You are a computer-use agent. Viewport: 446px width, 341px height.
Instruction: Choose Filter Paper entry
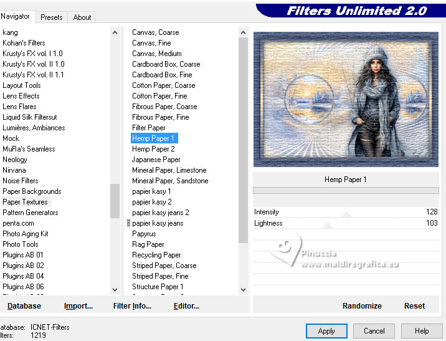pyautogui.click(x=148, y=128)
